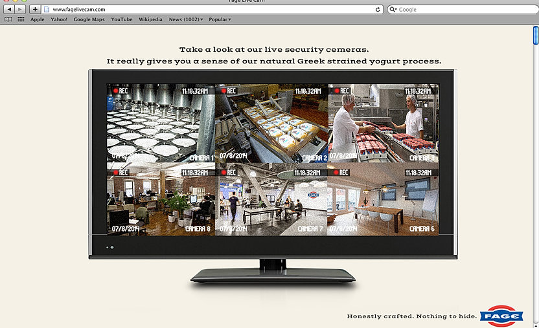Click the heading 'Take a look at our live security cemeras.'
539x328 pixels.
pos(274,50)
